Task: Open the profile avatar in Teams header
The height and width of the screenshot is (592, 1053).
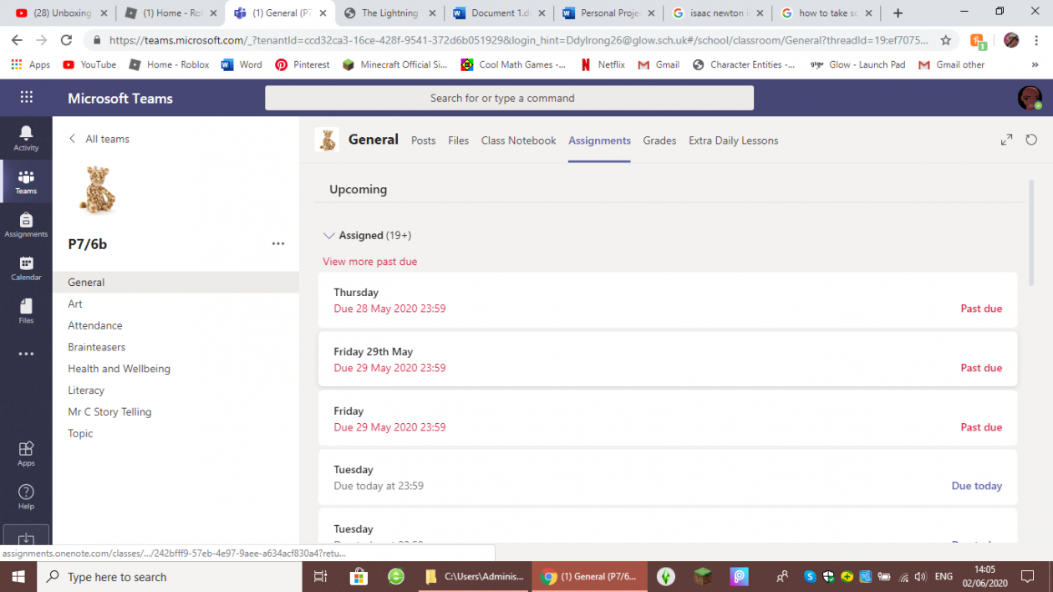Action: (1030, 98)
